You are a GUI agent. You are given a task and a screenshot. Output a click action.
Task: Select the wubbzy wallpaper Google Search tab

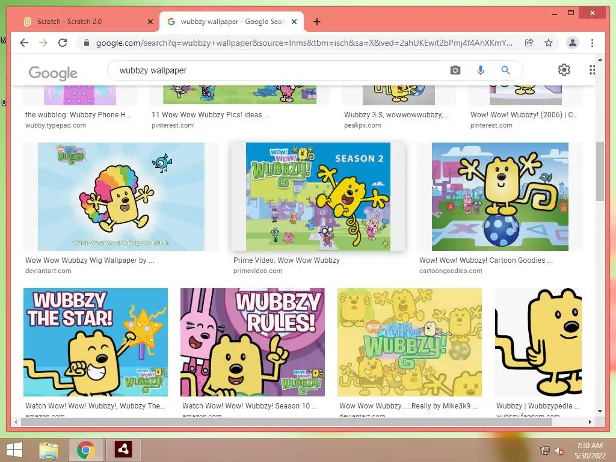pos(232,22)
